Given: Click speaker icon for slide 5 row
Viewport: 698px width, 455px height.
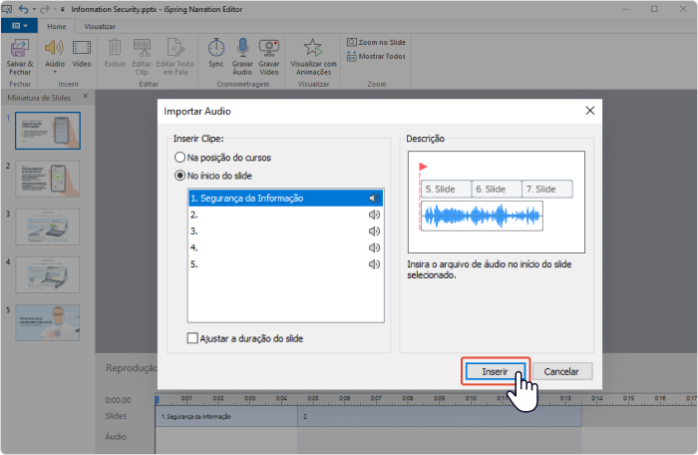Looking at the screenshot, I should coord(374,264).
